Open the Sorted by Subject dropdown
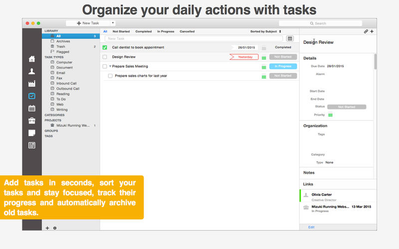 coord(266,31)
